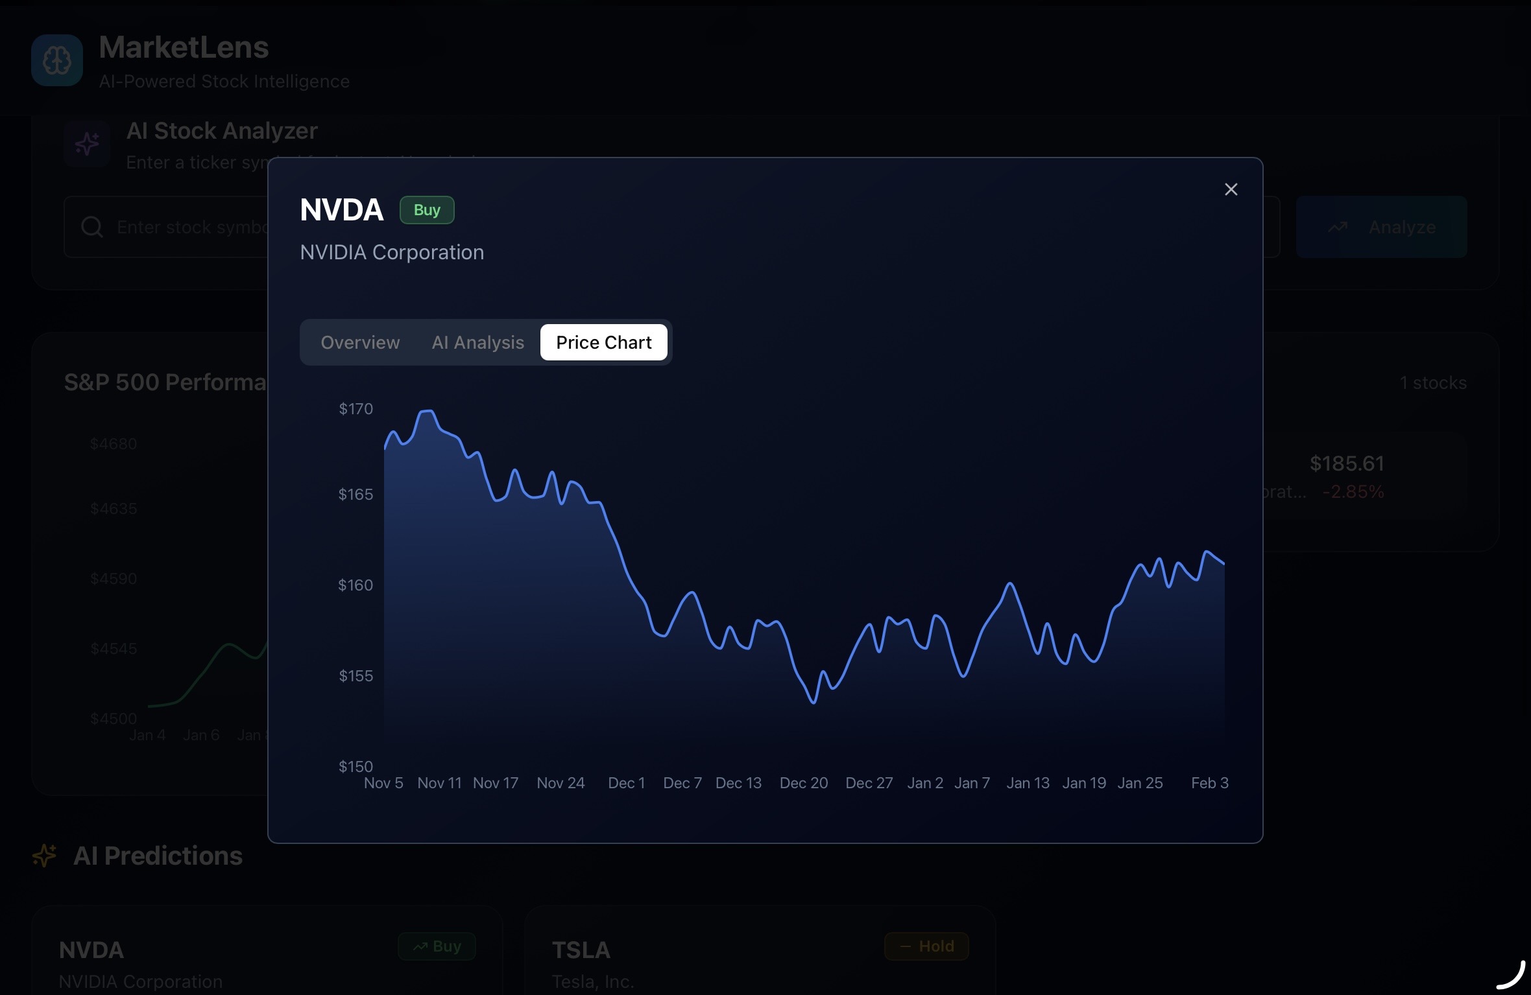Click the Buy tag on NVDA prediction card
The width and height of the screenshot is (1531, 995).
tap(437, 946)
